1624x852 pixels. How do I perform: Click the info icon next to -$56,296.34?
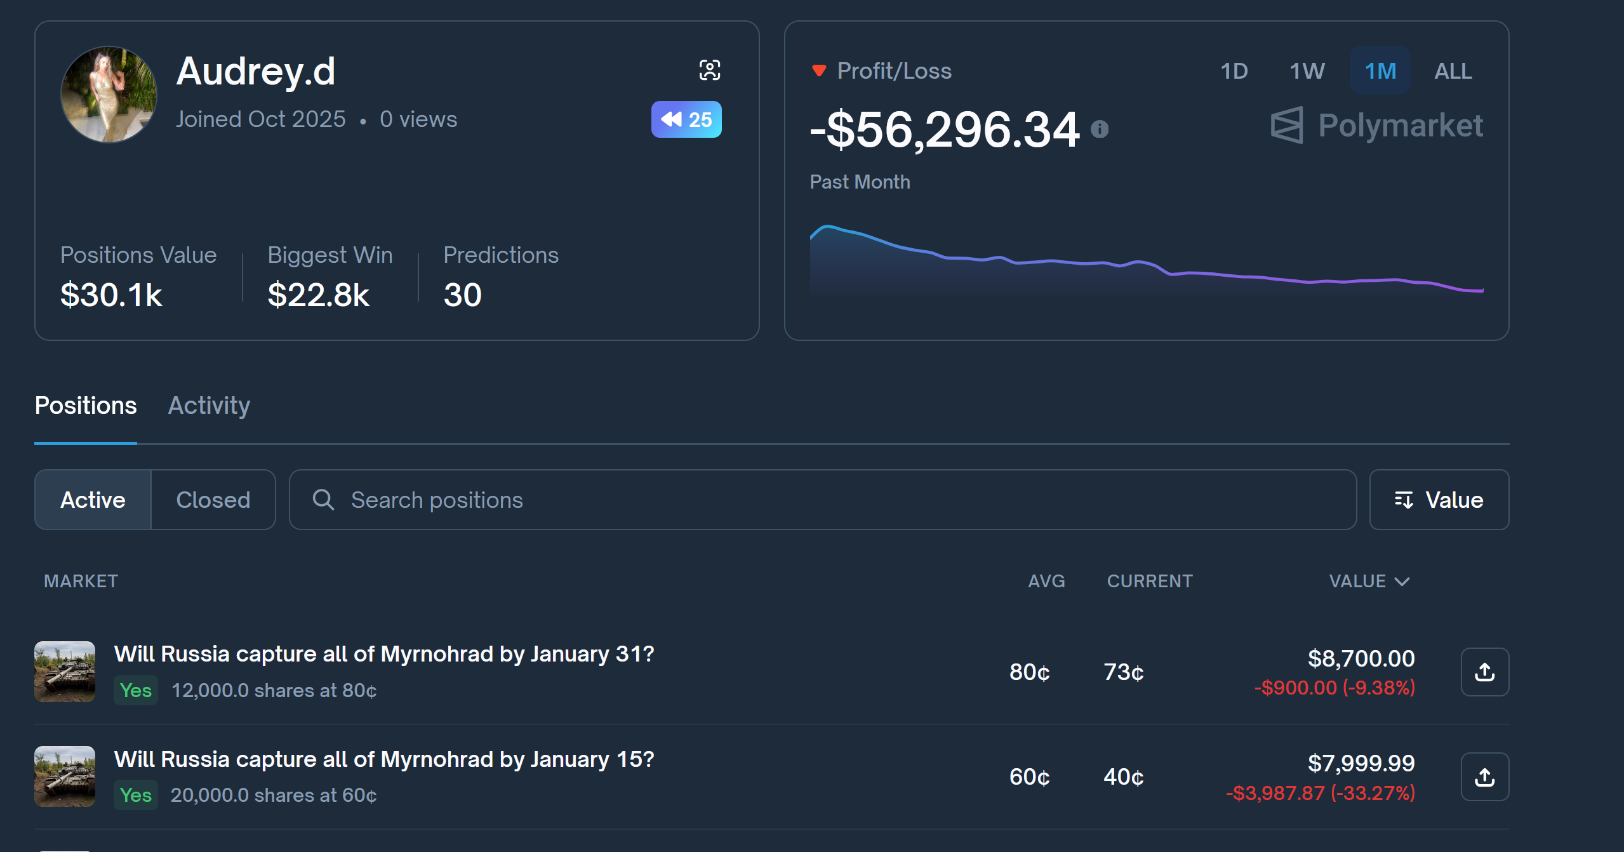point(1100,130)
